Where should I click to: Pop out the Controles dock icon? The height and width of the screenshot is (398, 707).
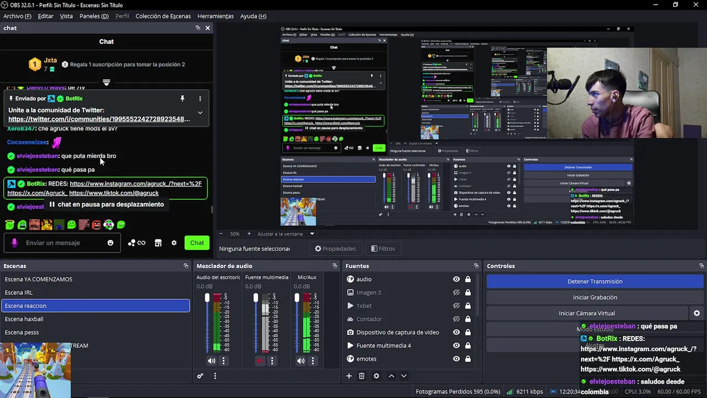tap(701, 266)
